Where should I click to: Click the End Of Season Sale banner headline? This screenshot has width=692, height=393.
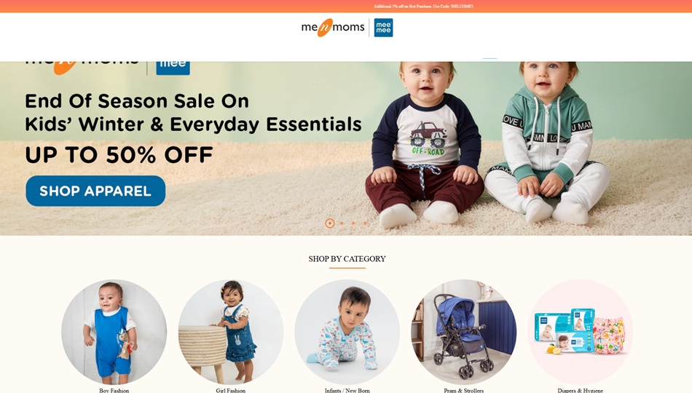(193, 113)
